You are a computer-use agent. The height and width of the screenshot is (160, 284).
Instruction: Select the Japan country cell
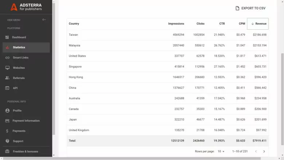click(x=73, y=120)
